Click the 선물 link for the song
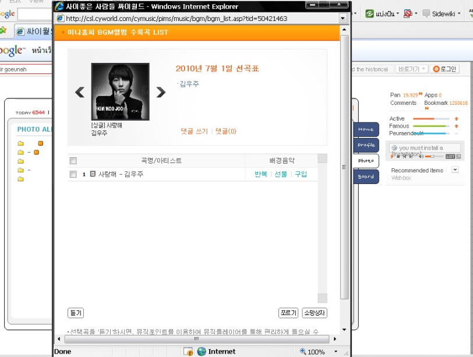473x357 pixels. click(x=281, y=174)
